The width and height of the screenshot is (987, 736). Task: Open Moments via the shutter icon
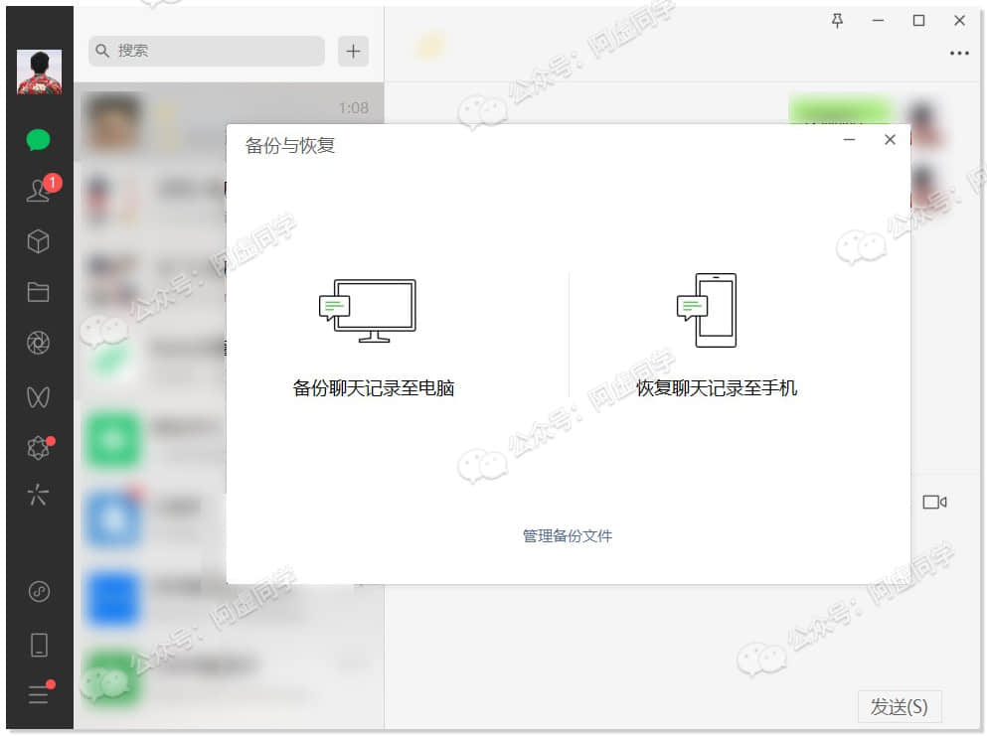click(39, 343)
